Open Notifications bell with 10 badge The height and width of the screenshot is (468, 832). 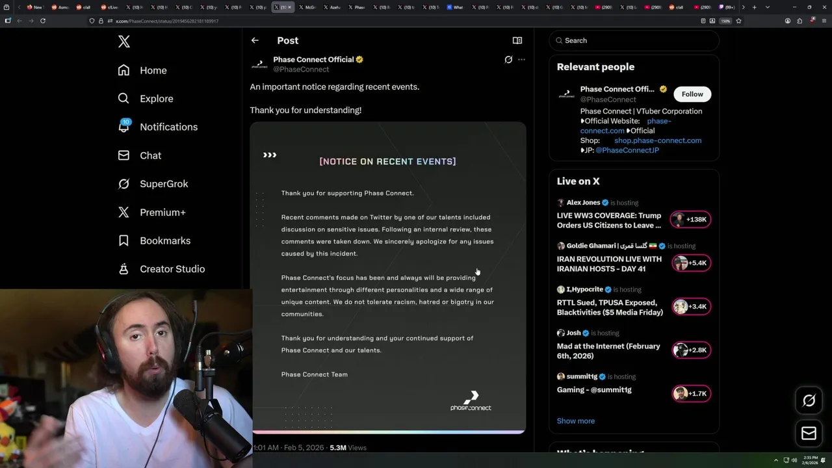(124, 126)
